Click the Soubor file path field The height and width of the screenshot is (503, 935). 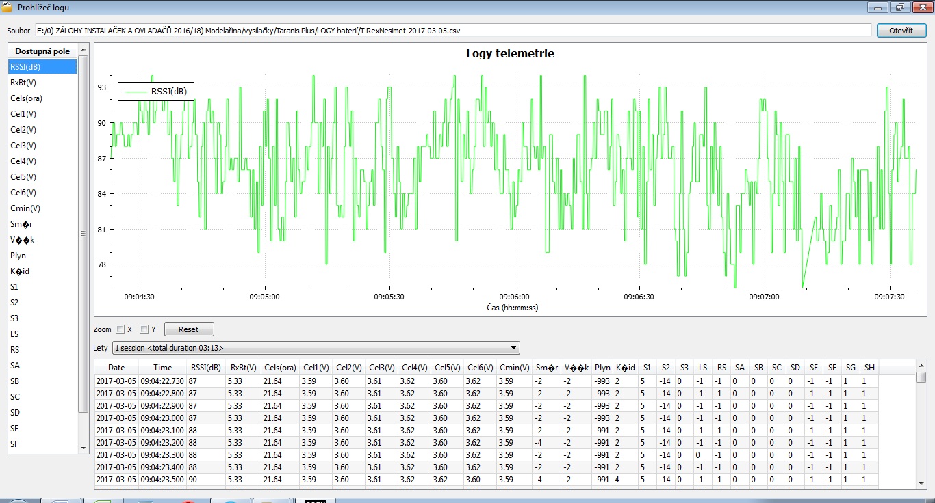[x=453, y=31]
